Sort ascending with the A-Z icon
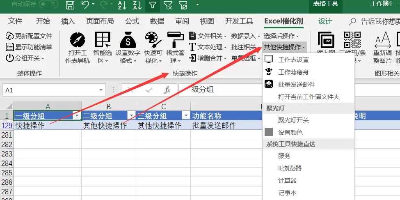The height and width of the screenshot is (200, 400). point(122,5)
